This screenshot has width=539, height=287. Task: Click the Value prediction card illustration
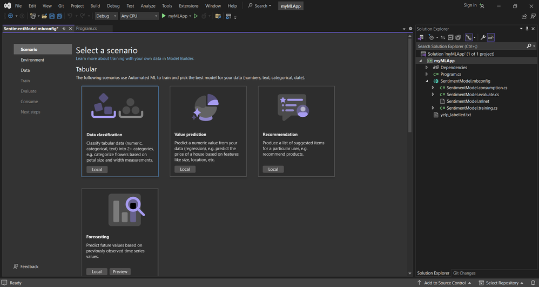pyautogui.click(x=205, y=108)
